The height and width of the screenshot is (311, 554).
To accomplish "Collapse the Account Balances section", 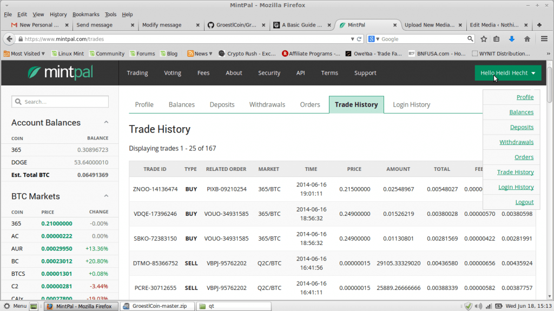I will (106, 122).
